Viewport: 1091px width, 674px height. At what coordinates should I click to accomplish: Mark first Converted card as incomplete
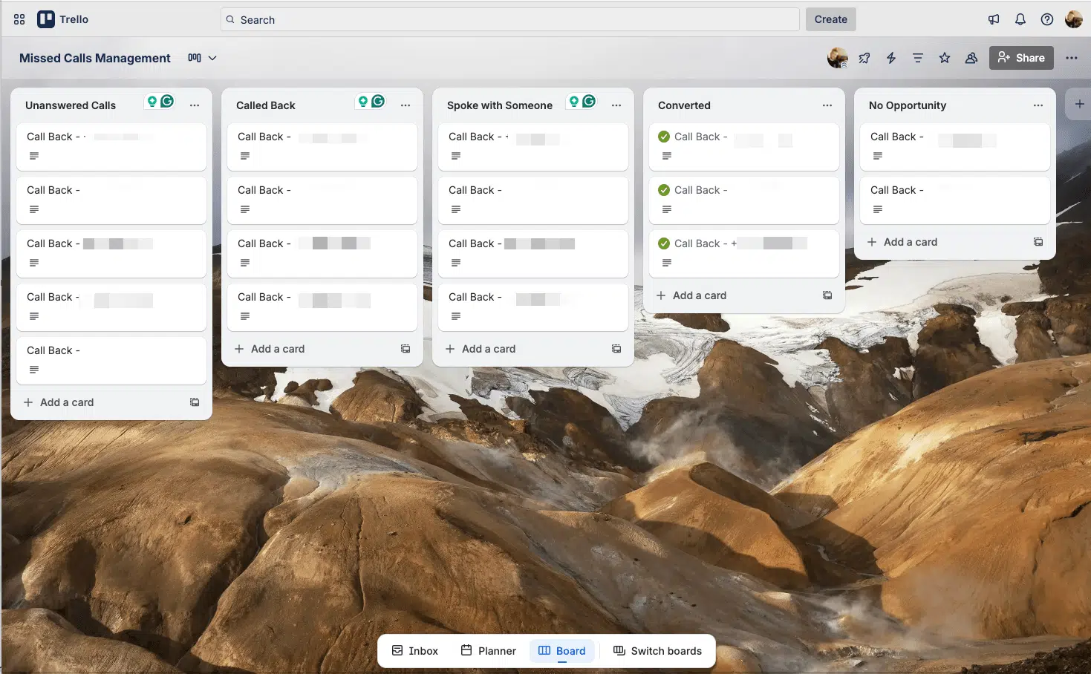(x=664, y=137)
